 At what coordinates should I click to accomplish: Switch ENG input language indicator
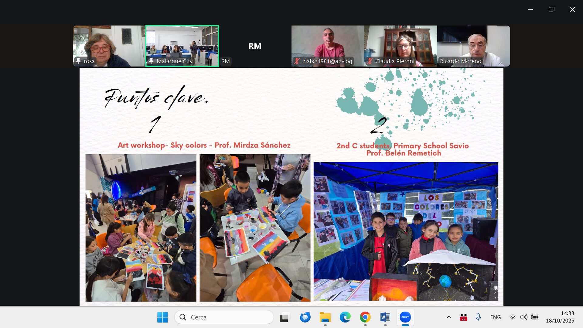click(495, 317)
